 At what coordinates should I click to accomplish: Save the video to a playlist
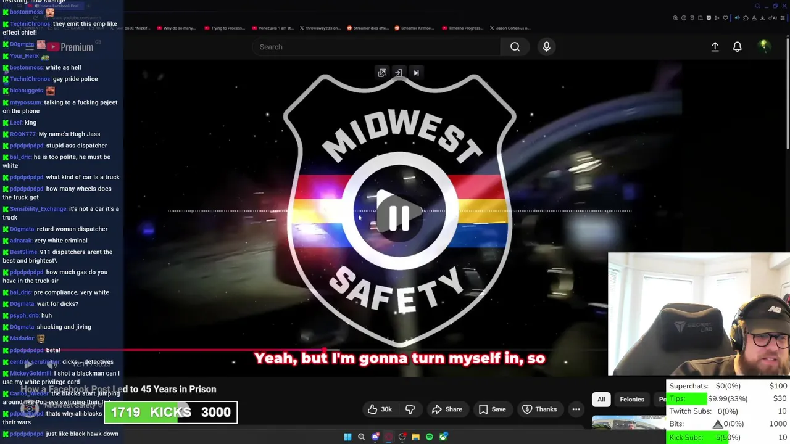[x=492, y=409]
